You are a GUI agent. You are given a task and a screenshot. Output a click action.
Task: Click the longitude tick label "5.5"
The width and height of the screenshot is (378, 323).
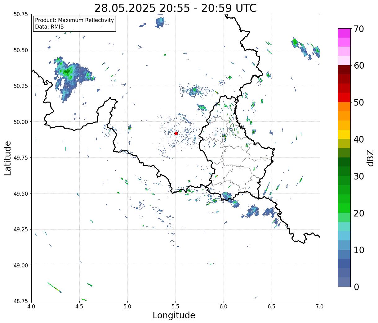pos(176,307)
